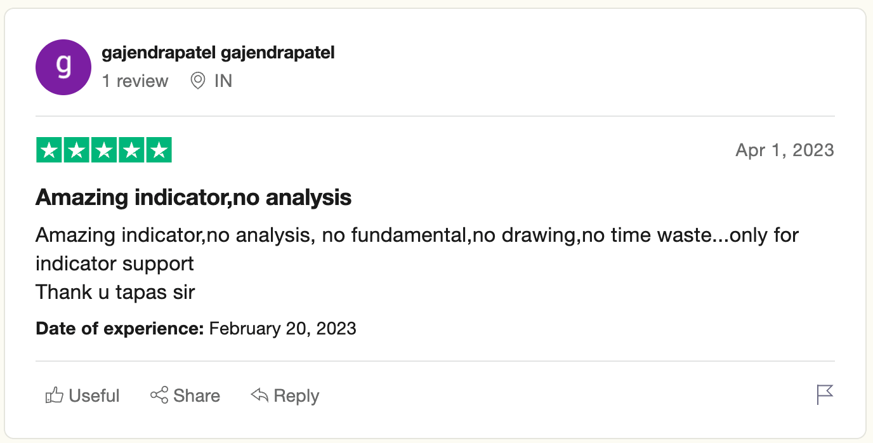Click the thumbs-up icon beside Useful
Screen dimensions: 873x443
[55, 395]
